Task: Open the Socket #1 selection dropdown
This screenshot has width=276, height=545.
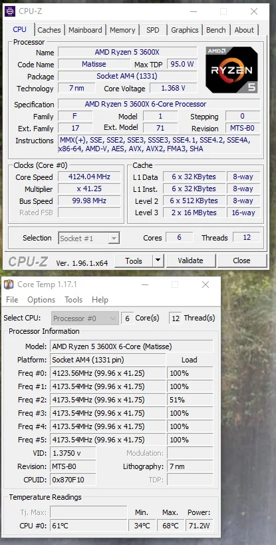Action: (89, 238)
